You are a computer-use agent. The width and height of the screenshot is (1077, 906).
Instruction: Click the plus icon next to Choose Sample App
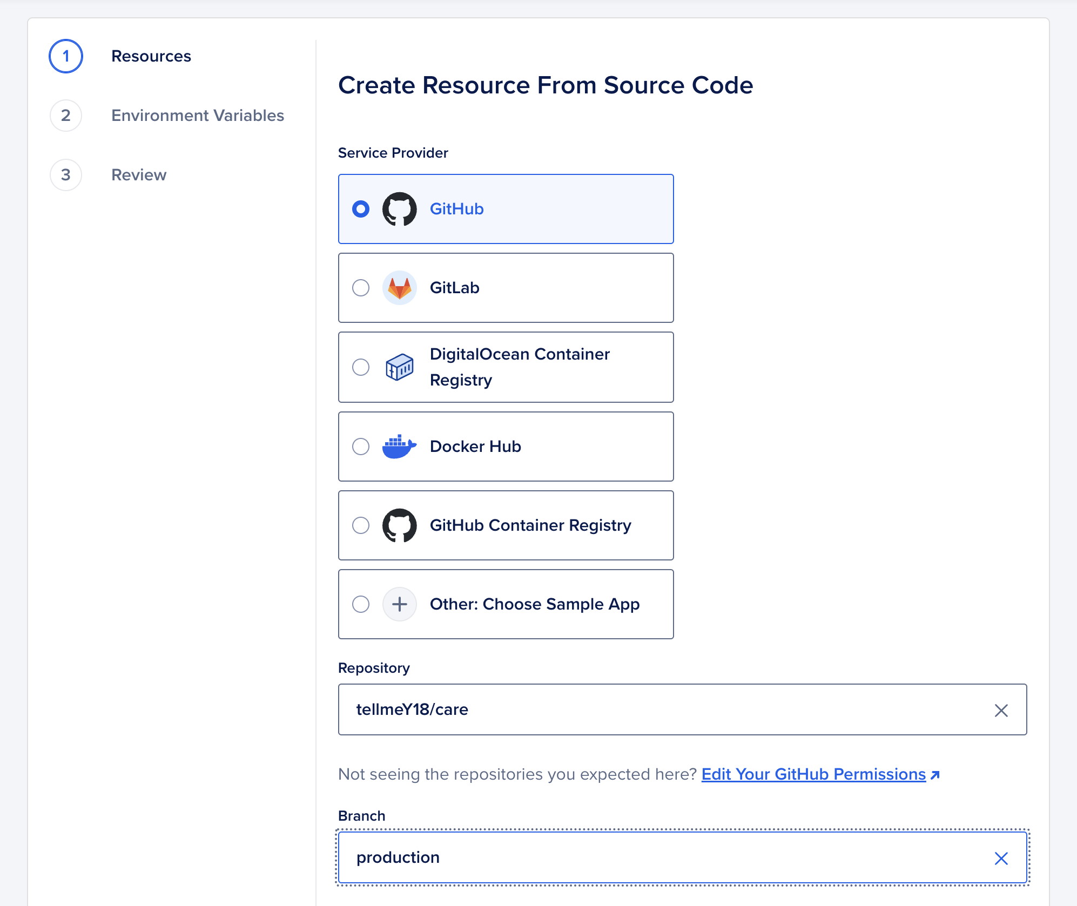pyautogui.click(x=400, y=604)
